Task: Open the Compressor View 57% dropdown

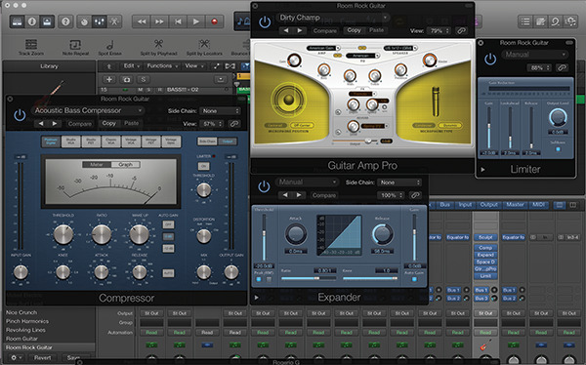Action: point(212,124)
